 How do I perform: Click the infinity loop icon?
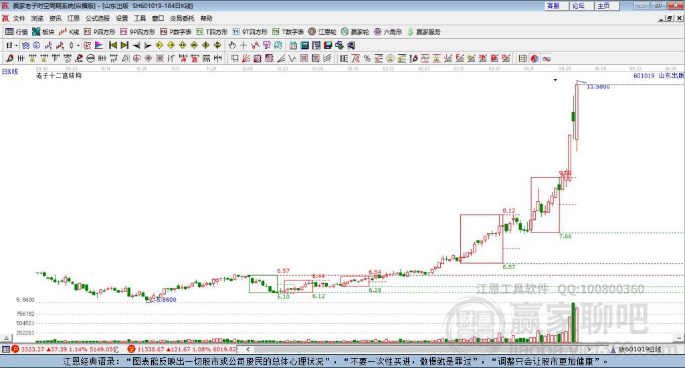point(547,58)
